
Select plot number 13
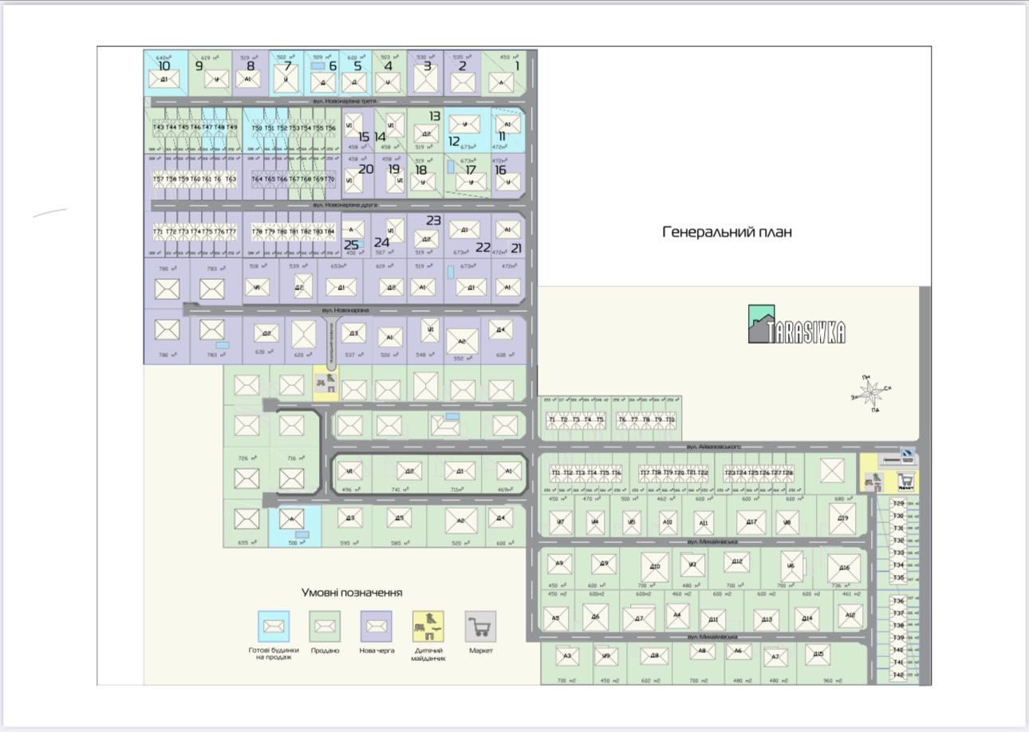434,116
